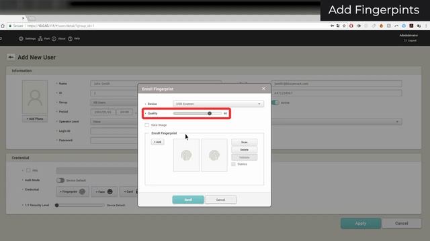Click the Period start date field

coord(103,112)
